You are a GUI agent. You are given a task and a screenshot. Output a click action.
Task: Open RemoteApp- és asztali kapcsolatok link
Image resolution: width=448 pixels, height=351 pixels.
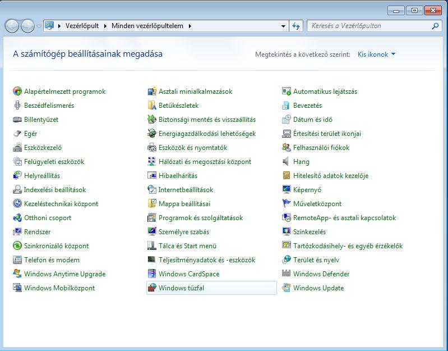pyautogui.click(x=345, y=218)
